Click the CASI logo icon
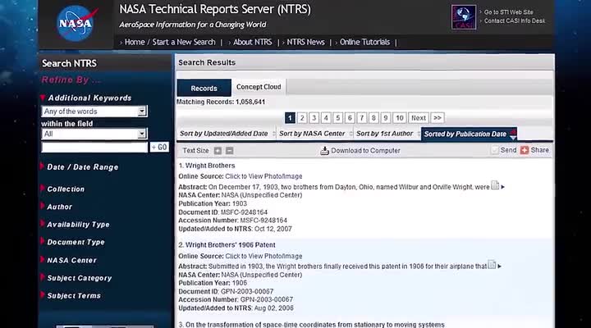This screenshot has height=328, width=591. pos(463,17)
